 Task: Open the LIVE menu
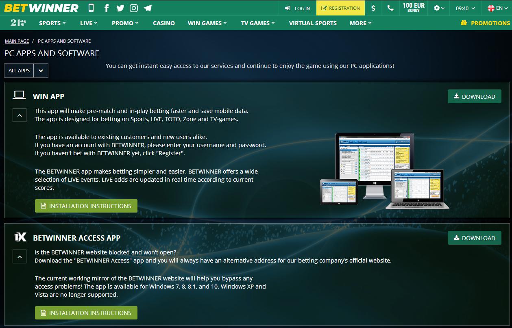point(89,23)
